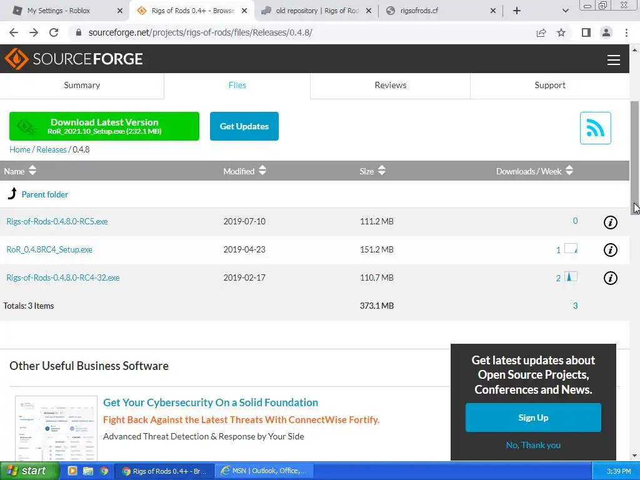This screenshot has height=480, width=640.
Task: Open Get Your Cybersecurity On a Solid Foundation
Action: (x=211, y=402)
